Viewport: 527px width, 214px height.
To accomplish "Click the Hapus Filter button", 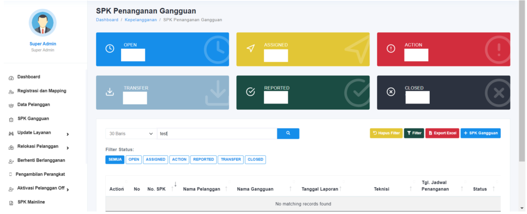I will [x=386, y=133].
